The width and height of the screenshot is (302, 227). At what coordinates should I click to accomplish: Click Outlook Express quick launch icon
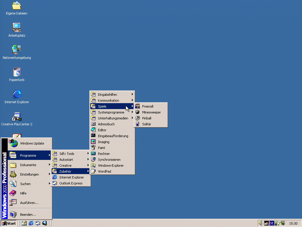[x=38, y=223]
